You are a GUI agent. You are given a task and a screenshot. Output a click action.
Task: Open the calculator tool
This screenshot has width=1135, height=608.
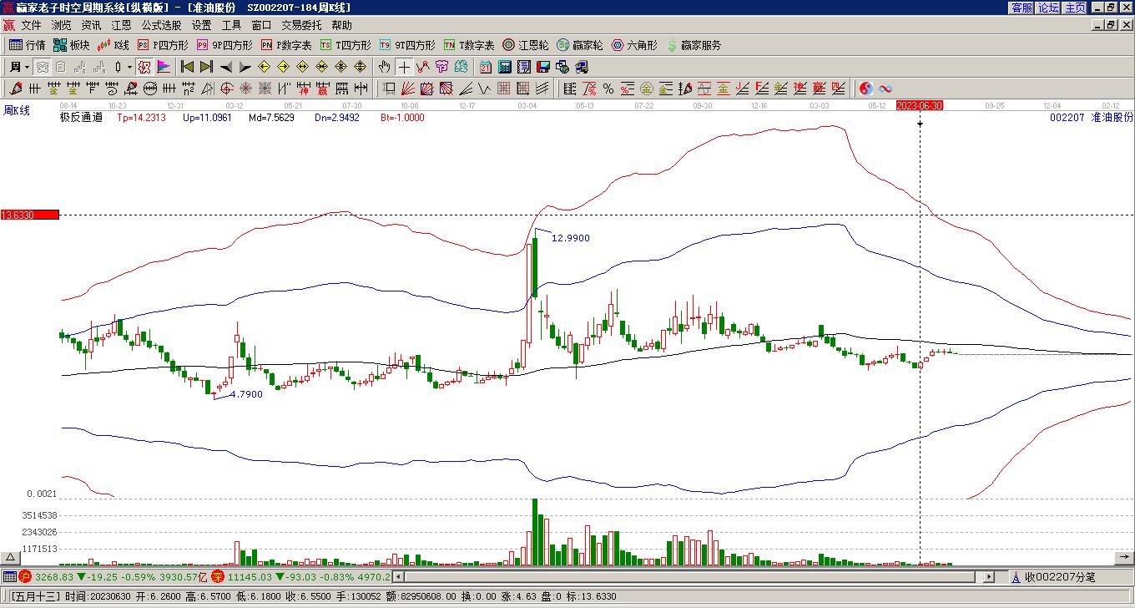tap(505, 67)
